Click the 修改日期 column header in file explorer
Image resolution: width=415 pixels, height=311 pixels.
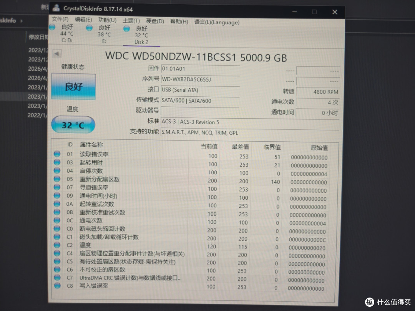pos(39,37)
